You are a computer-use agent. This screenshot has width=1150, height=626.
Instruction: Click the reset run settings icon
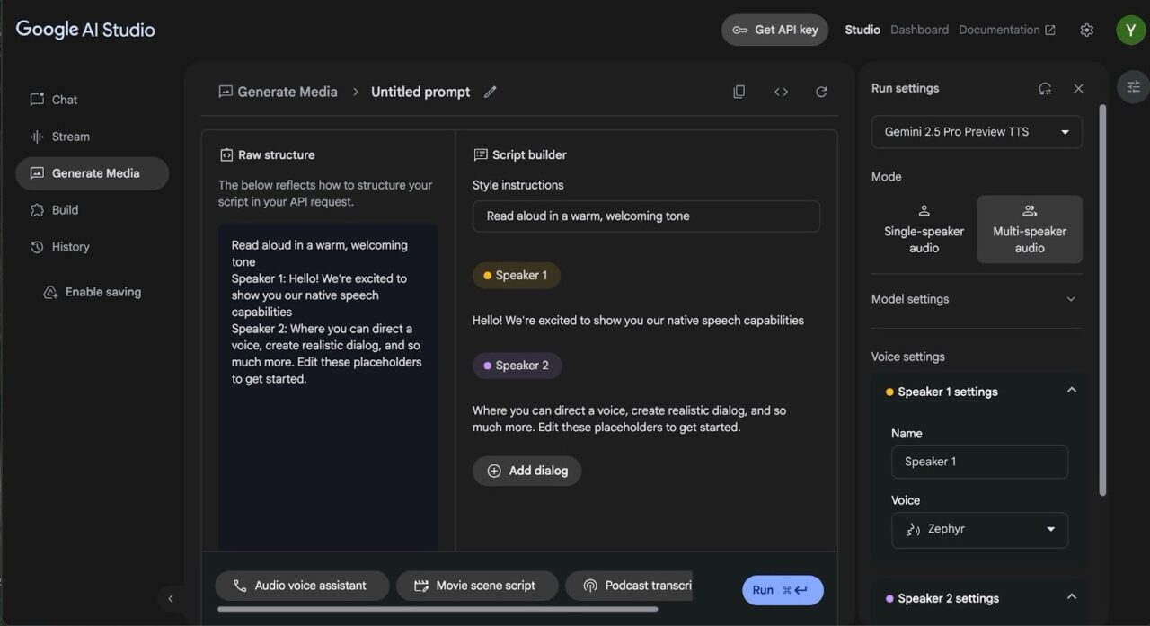tap(1045, 88)
